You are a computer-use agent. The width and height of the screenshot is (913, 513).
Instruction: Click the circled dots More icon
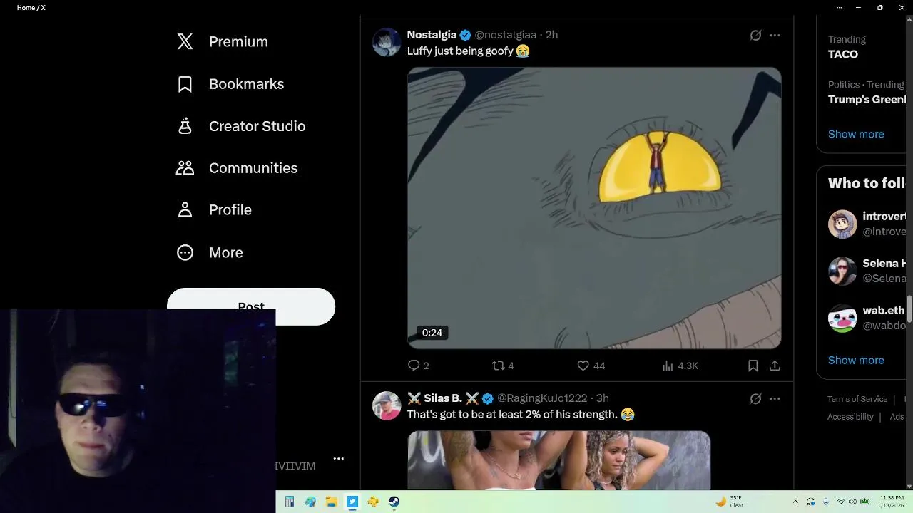coord(185,252)
